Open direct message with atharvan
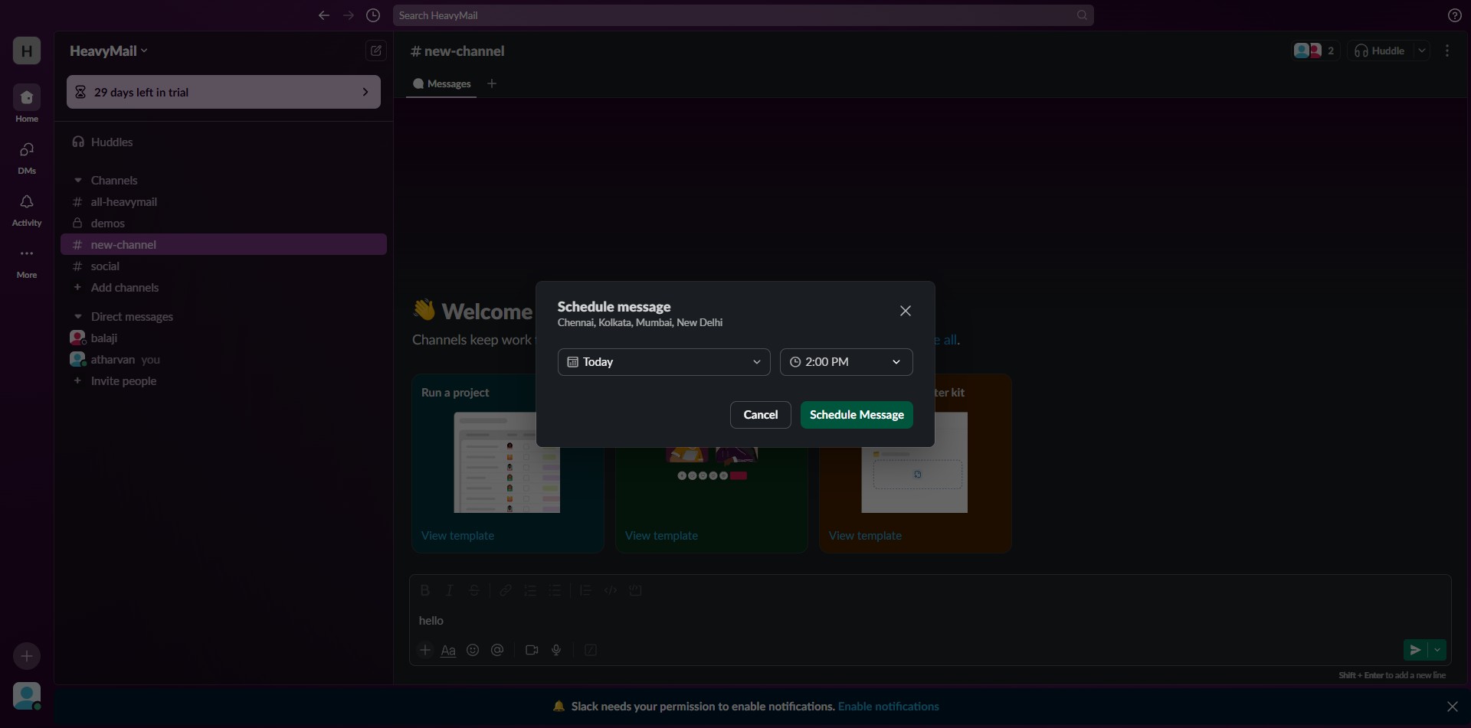This screenshot has width=1471, height=728. [x=224, y=360]
